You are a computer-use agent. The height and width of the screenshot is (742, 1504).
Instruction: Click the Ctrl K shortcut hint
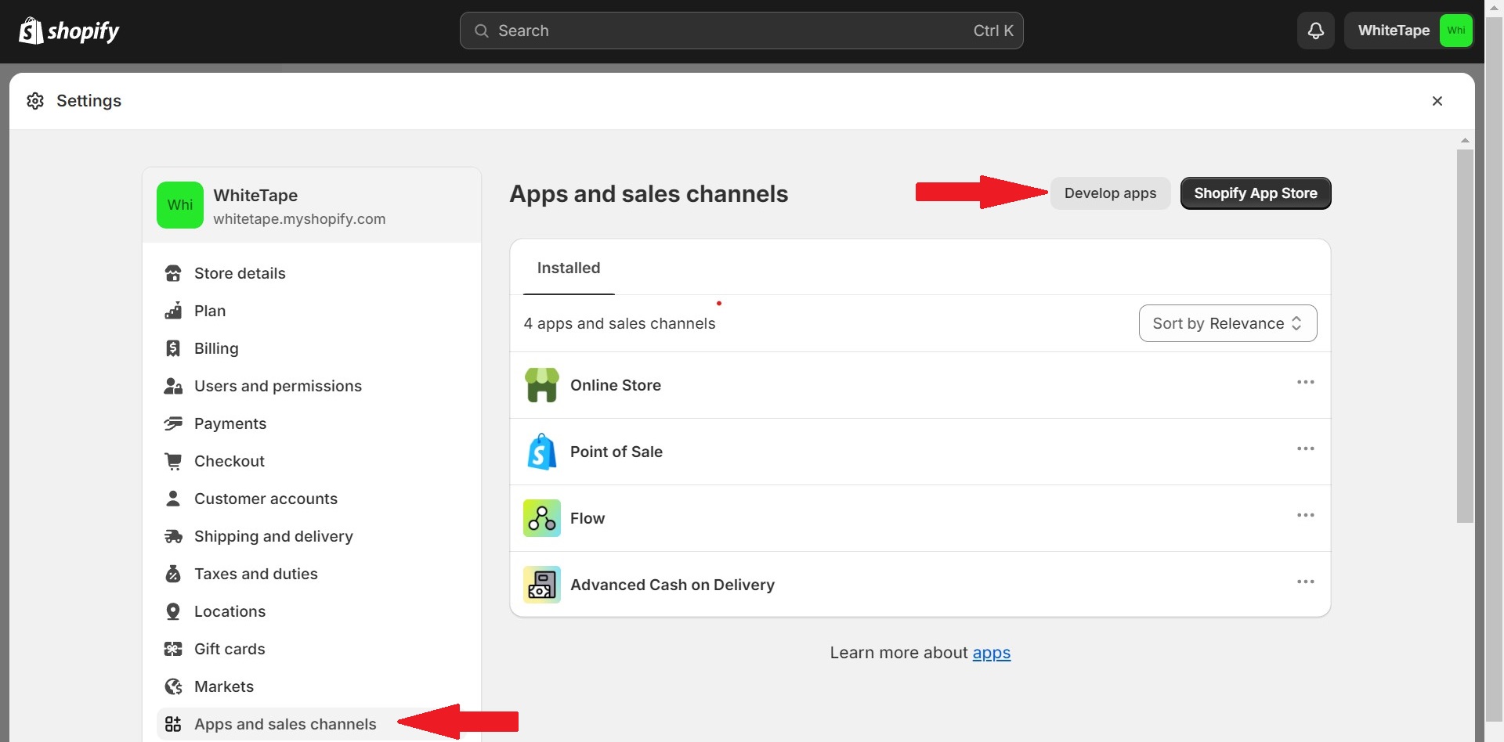click(x=993, y=31)
